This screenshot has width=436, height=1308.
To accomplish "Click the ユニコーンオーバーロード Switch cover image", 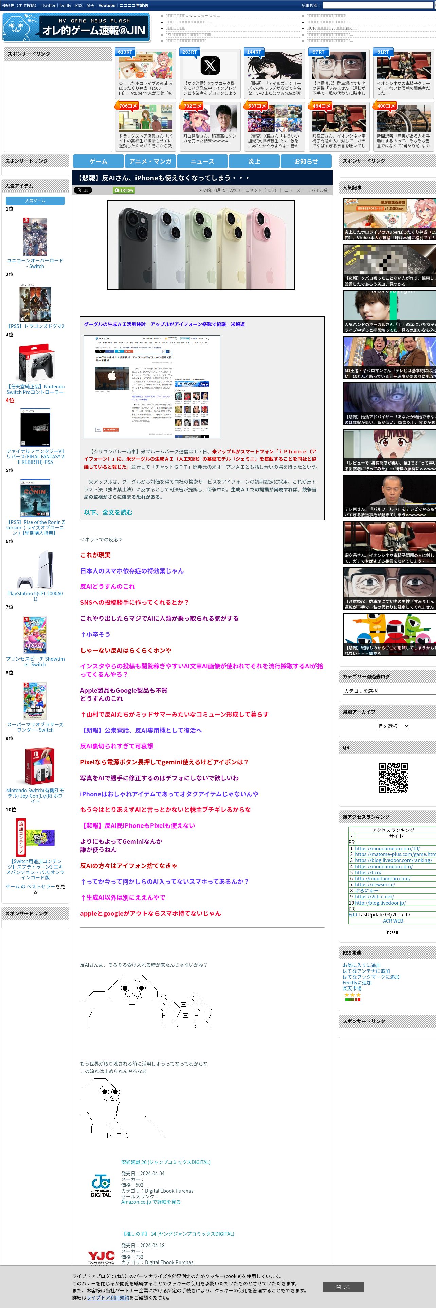I will (x=35, y=237).
